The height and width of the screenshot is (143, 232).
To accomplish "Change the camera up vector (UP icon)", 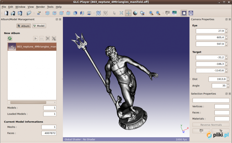I will pyautogui.click(x=39, y=13).
